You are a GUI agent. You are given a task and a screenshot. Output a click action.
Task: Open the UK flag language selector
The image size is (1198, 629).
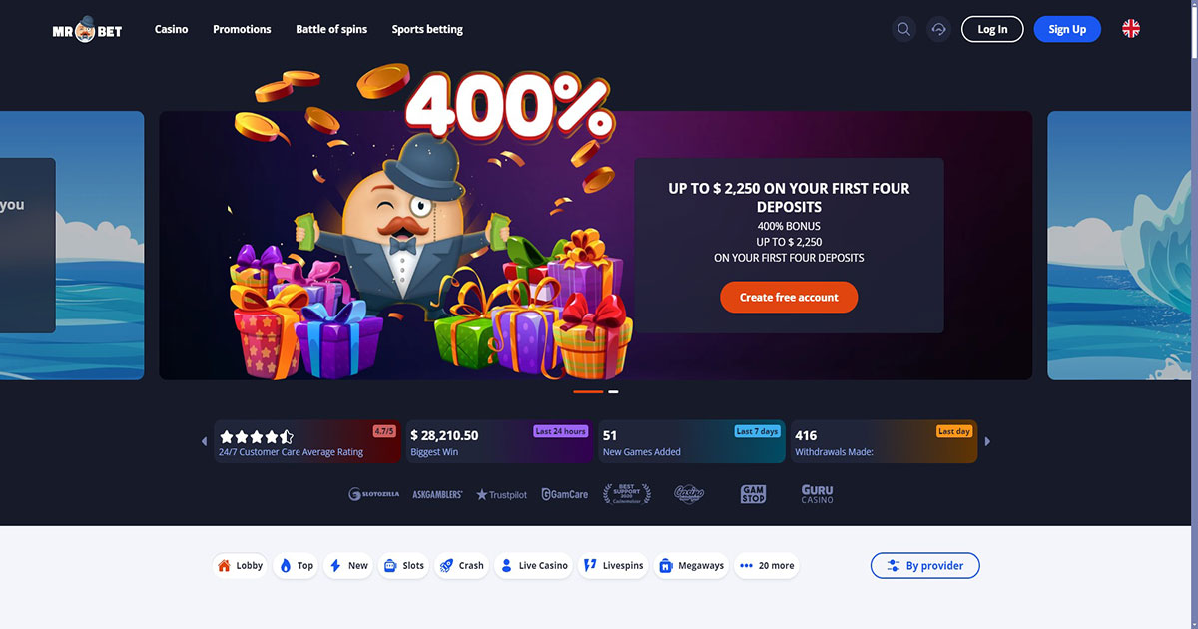[1131, 29]
